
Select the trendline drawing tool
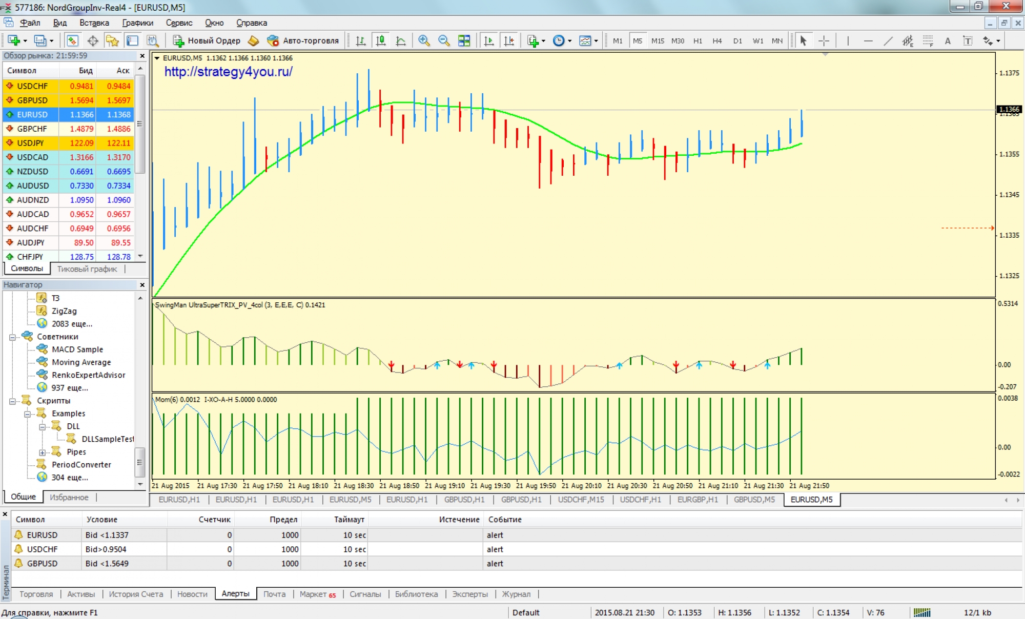(x=888, y=40)
